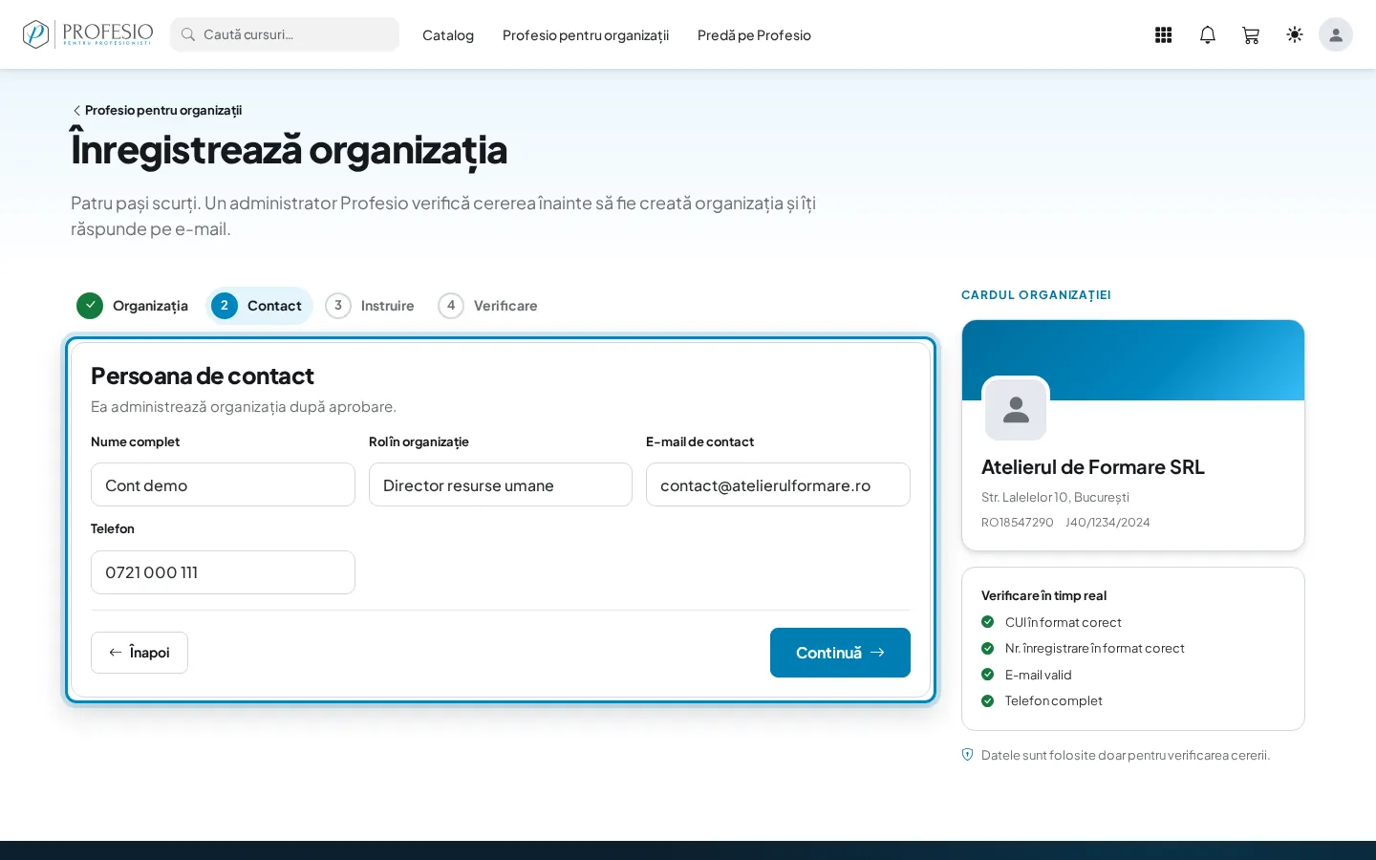Open Predă pe Profesio link
Screen dimensions: 1376x860
tap(754, 35)
